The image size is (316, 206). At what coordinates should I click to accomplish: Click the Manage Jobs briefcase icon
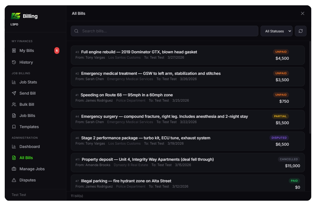(x=14, y=169)
